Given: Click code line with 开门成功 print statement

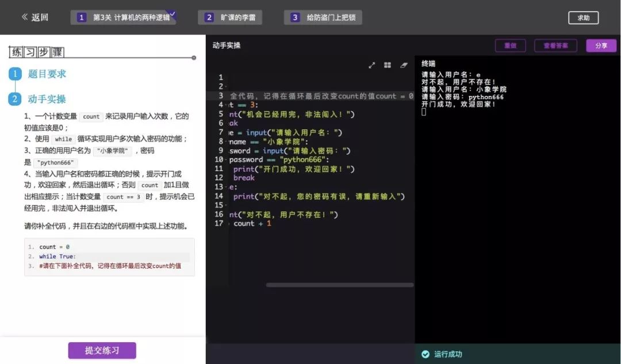Looking at the screenshot, I should (294, 169).
